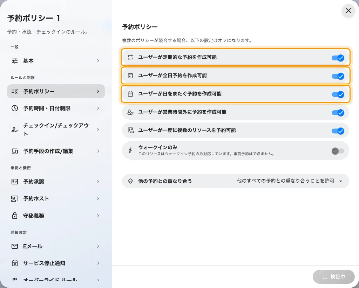The image size is (359, 288).
Task: Expand the サービス停止通知 chevron
Action: point(98,263)
